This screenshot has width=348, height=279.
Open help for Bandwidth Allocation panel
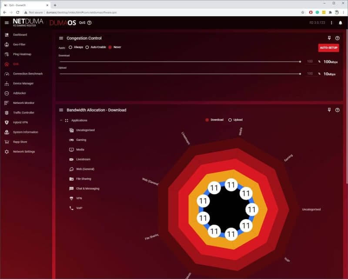pos(338,110)
